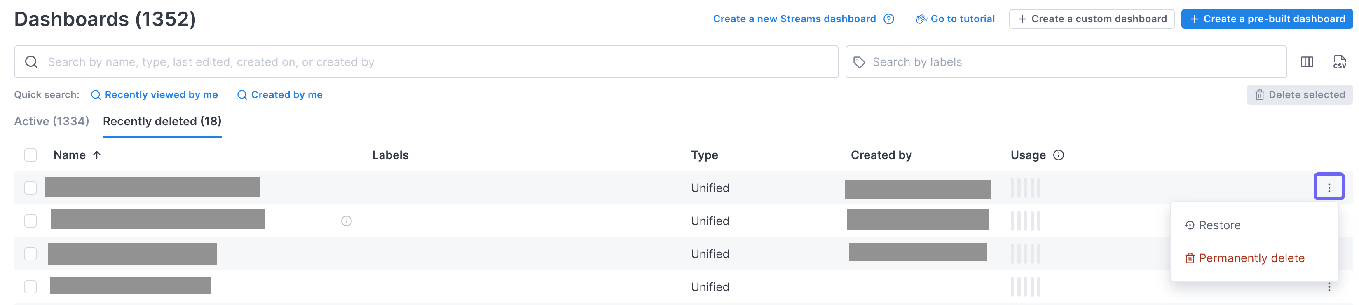Image resolution: width=1359 pixels, height=305 pixels.
Task: Check the third row's checkbox
Action: pyautogui.click(x=30, y=254)
